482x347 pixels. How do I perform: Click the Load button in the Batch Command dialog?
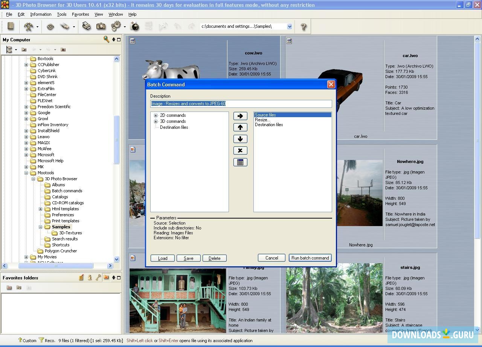coord(162,258)
